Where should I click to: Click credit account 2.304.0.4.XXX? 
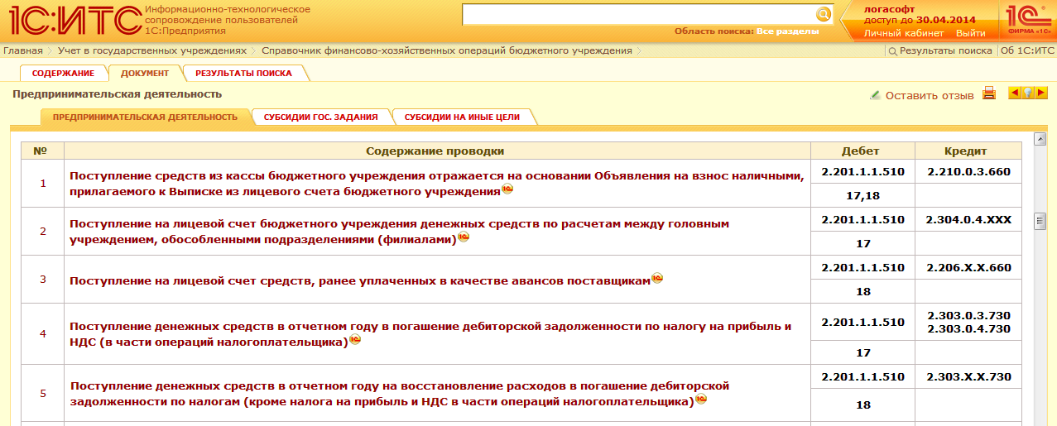(x=969, y=220)
